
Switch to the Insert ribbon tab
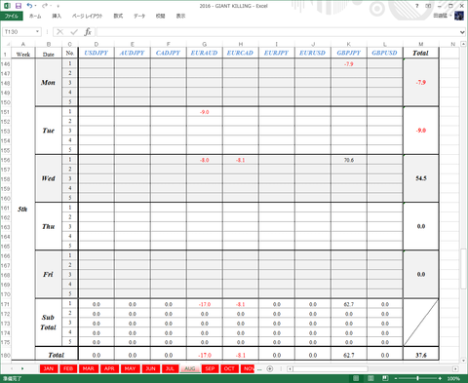tap(57, 16)
